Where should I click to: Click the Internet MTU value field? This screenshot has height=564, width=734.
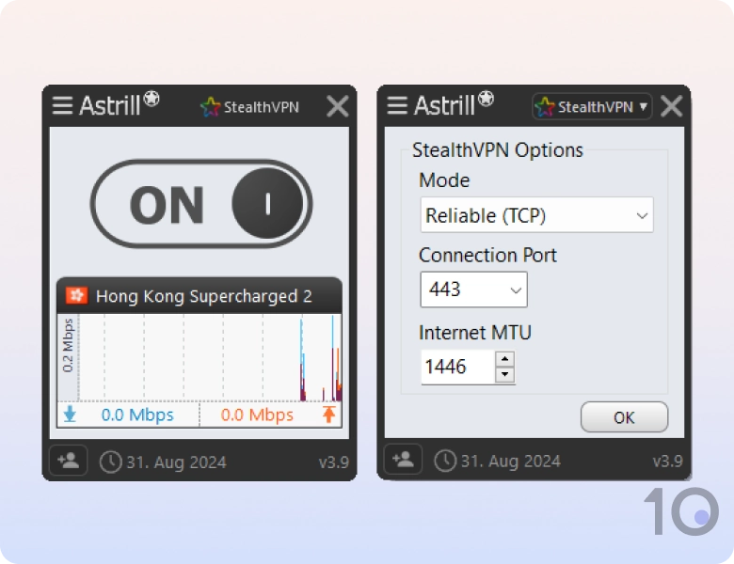click(x=457, y=367)
